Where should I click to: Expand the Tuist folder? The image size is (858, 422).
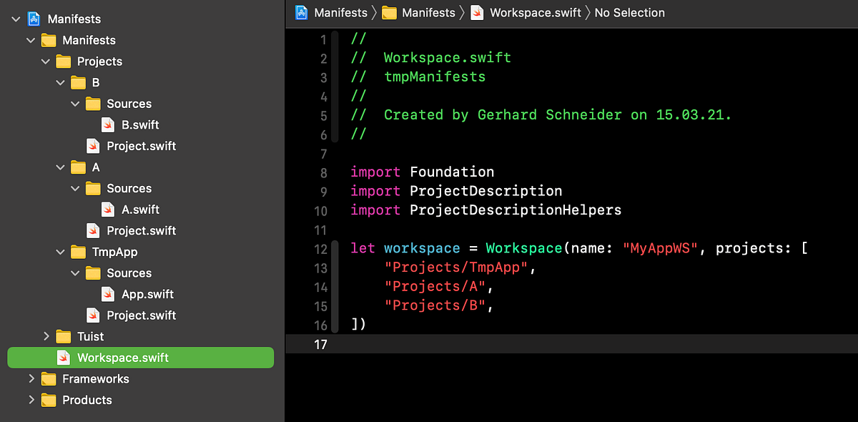[x=46, y=336]
